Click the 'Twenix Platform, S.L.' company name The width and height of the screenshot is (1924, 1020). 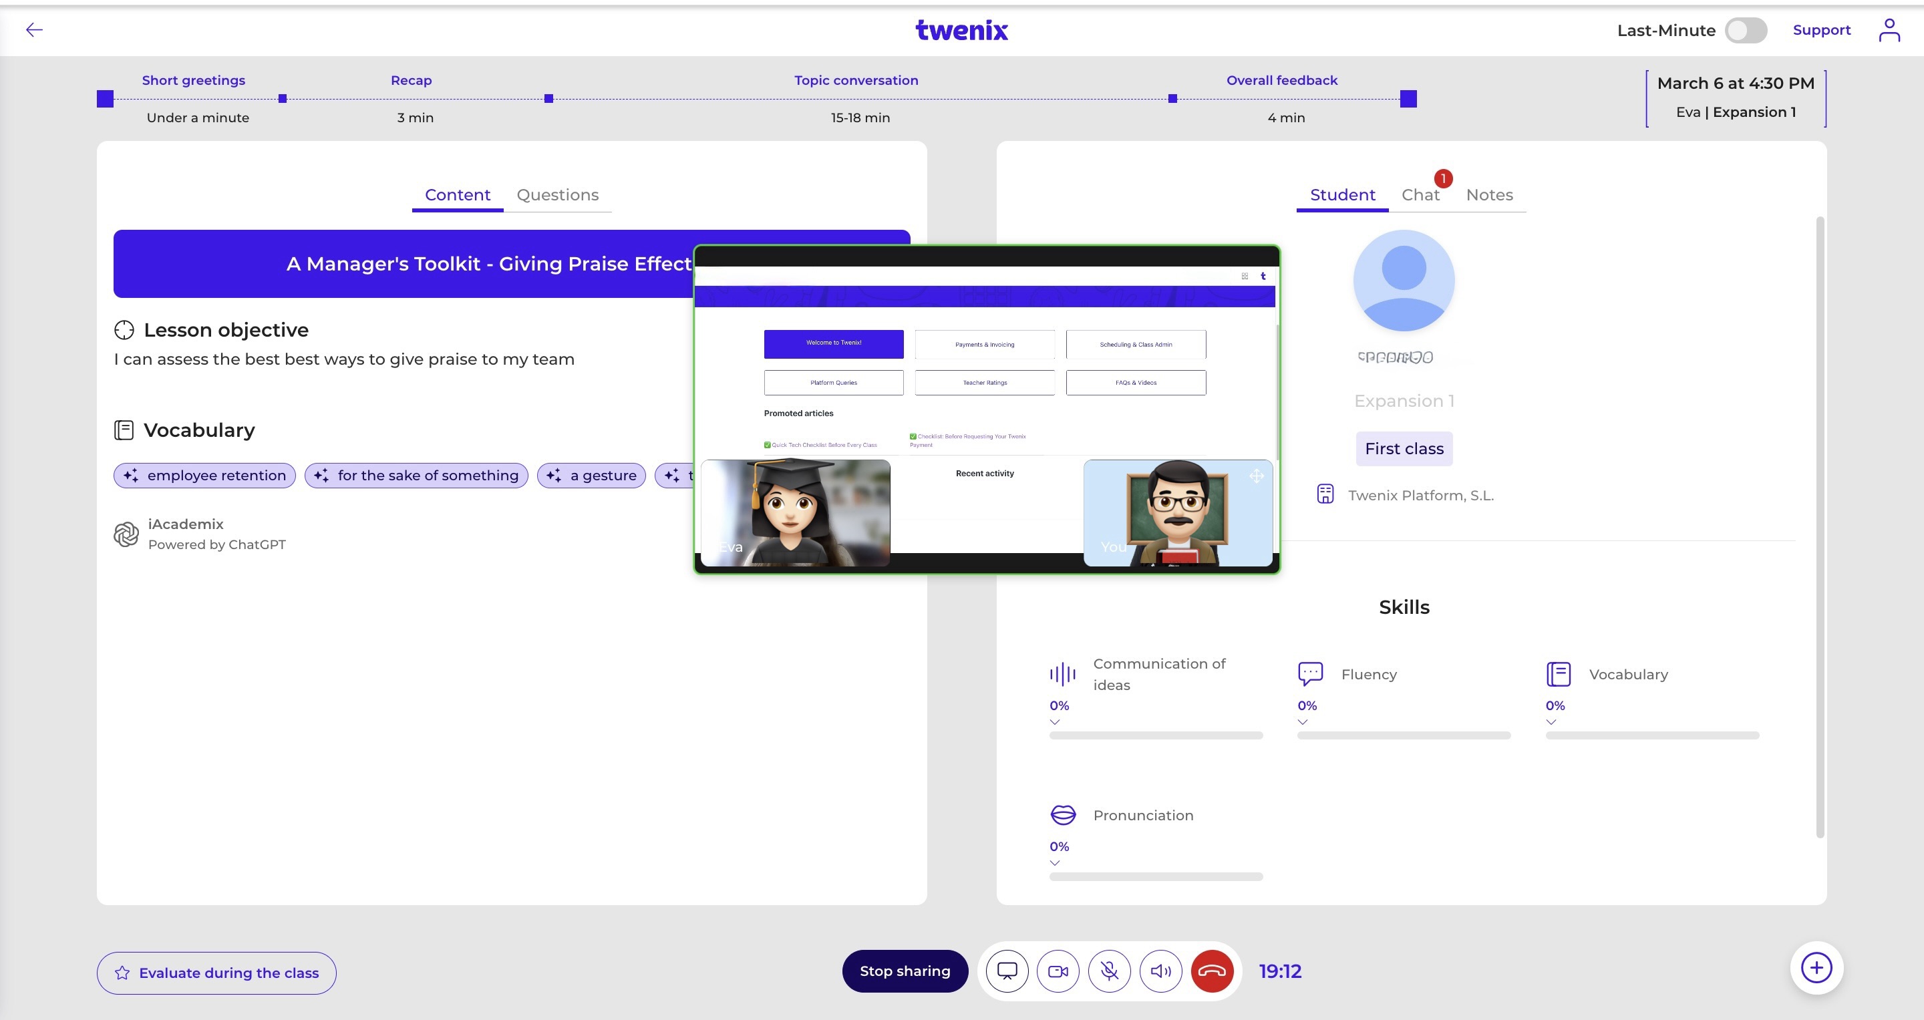point(1420,495)
